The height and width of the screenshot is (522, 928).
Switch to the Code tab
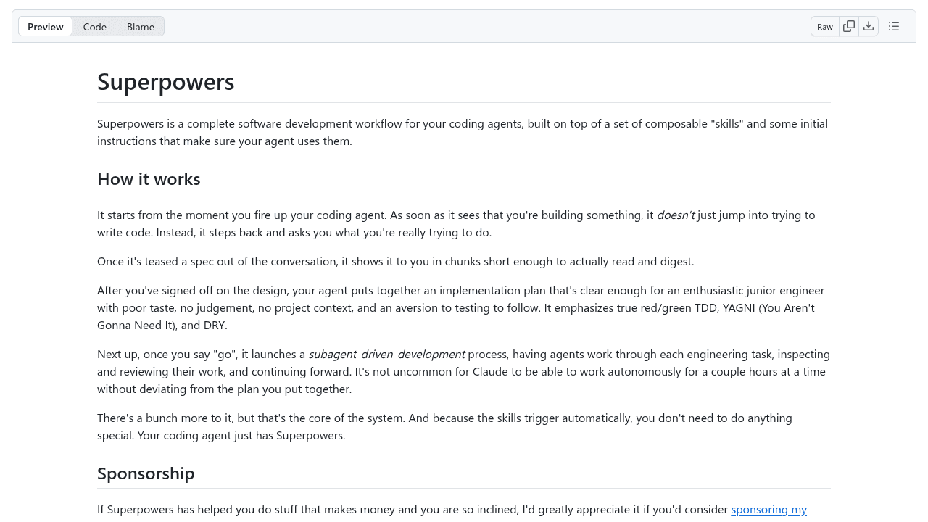coord(94,27)
